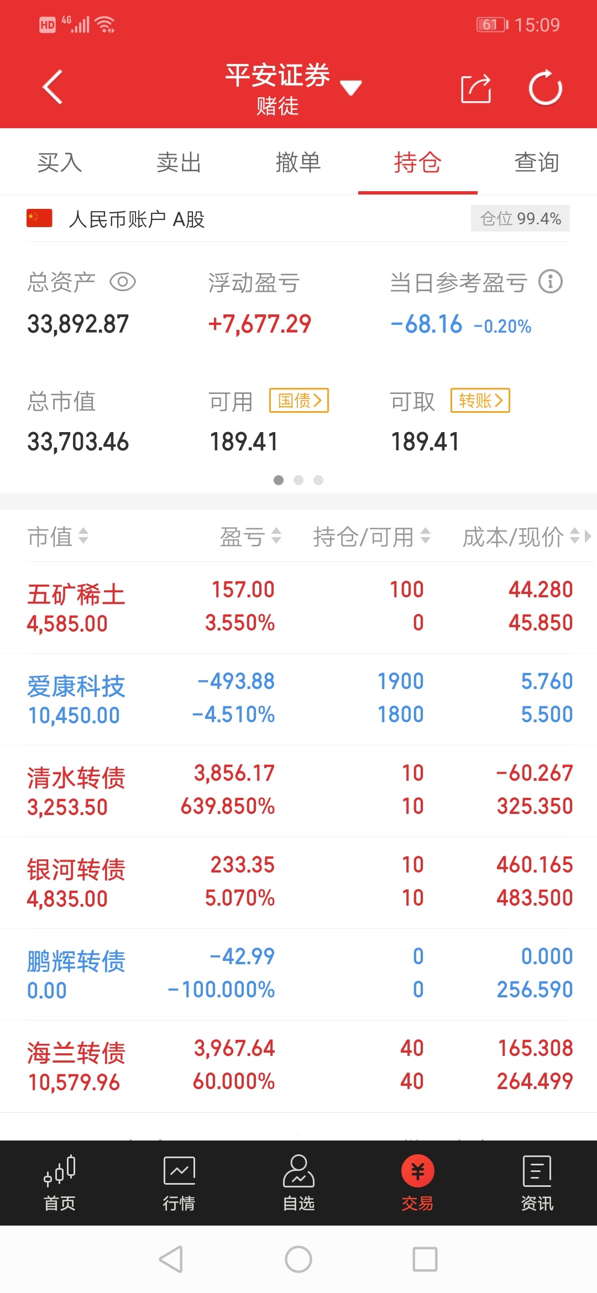Tap the back arrow icon
The image size is (597, 1293).
[53, 87]
